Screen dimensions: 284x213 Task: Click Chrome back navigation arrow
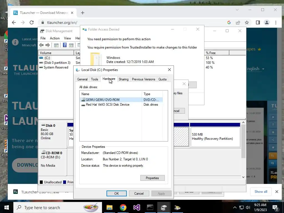pyautogui.click(x=14, y=22)
